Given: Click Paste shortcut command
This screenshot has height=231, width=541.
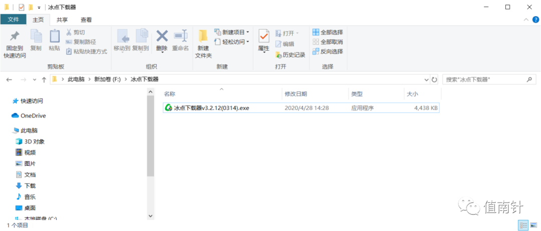Looking at the screenshot, I should point(86,51).
